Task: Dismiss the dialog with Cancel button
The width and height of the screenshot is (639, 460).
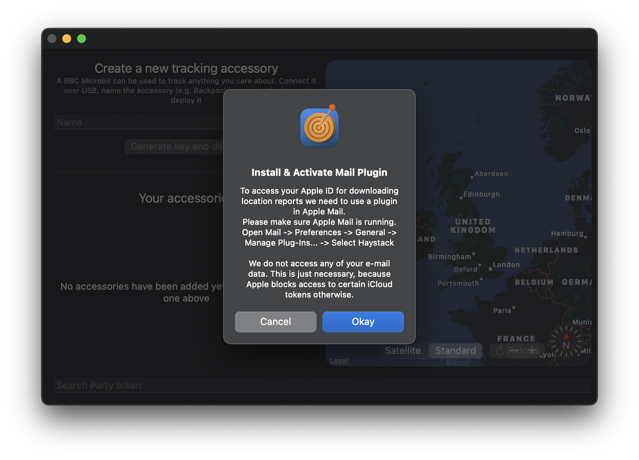Action: [x=275, y=322]
